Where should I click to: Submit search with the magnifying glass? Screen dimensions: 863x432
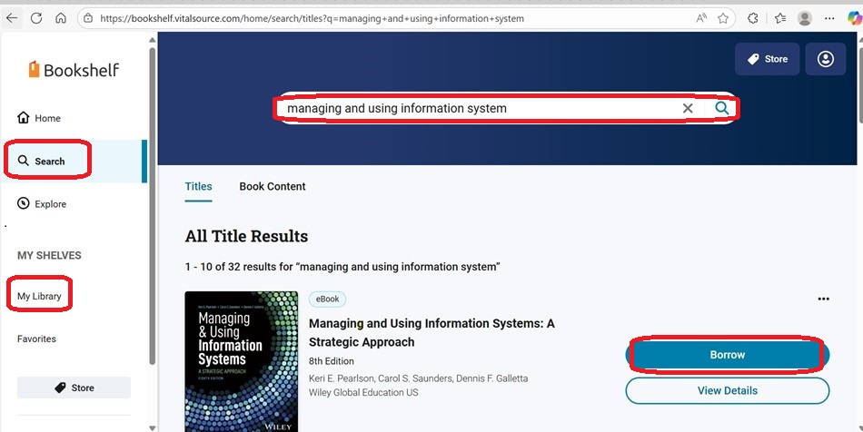[721, 108]
